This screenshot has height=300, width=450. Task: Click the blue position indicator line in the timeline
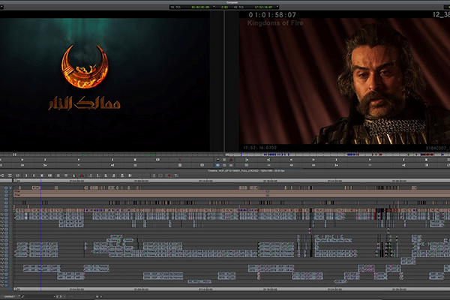tap(40, 235)
